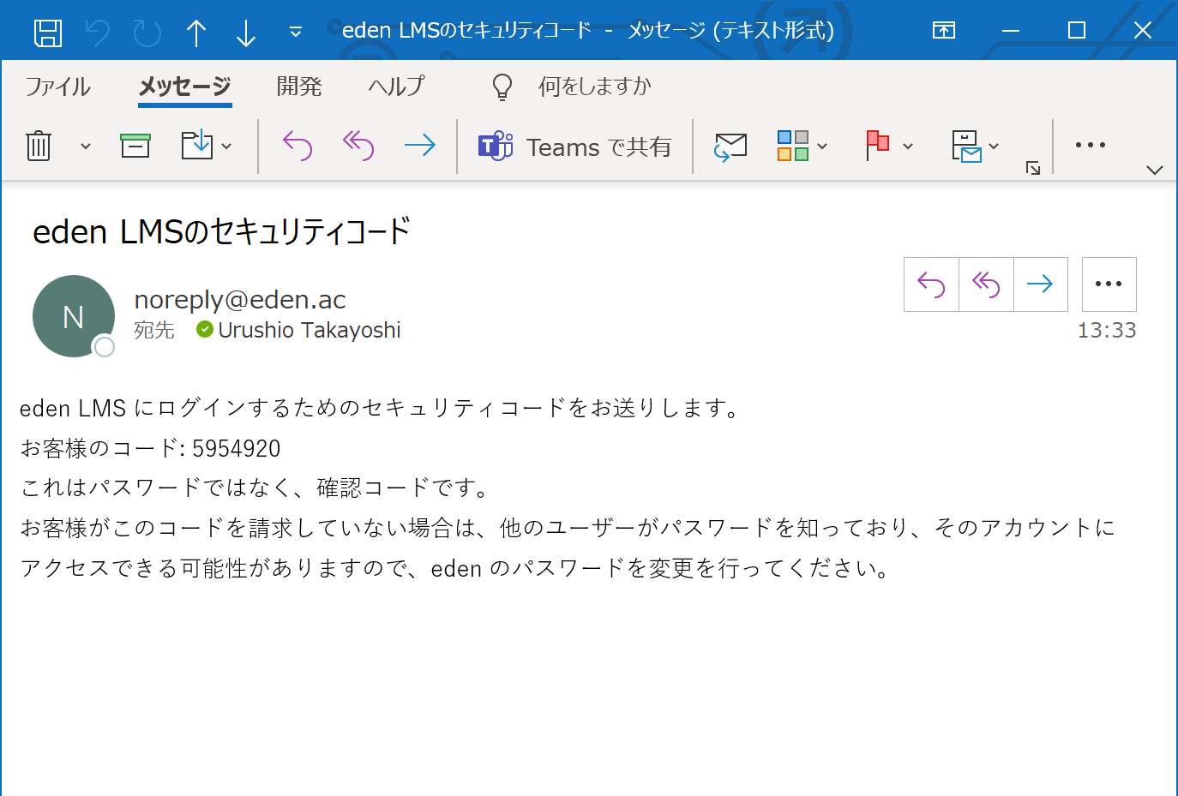The image size is (1178, 796).
Task: Click the received time 13:33
Action: coord(1107,330)
